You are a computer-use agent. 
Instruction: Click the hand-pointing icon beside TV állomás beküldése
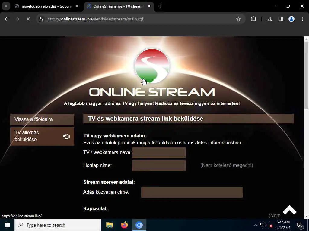pos(66,136)
